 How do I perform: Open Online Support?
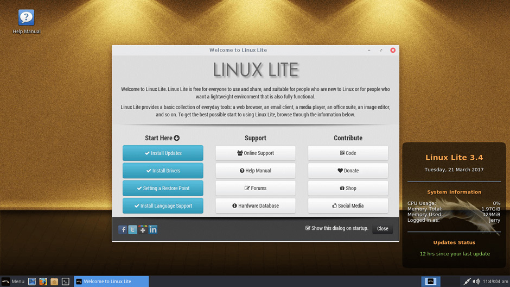click(x=256, y=153)
